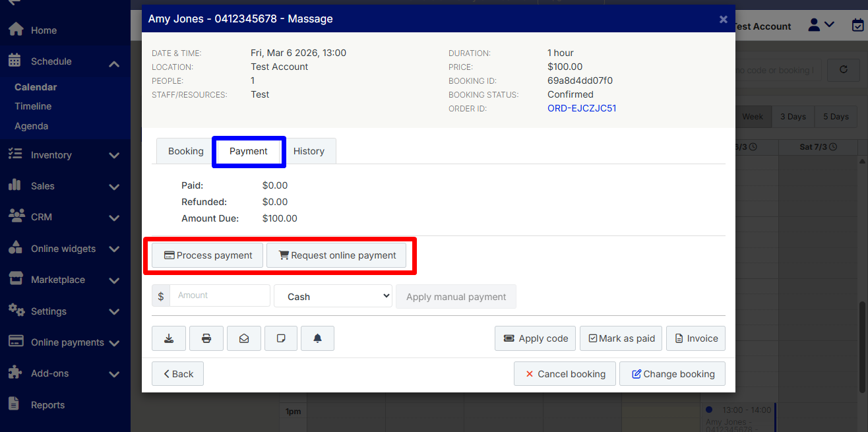The height and width of the screenshot is (432, 868).
Task: Switch to the Booking tab
Action: tap(185, 151)
